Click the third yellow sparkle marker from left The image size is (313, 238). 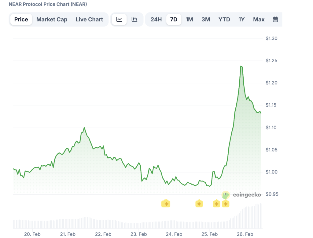(x=216, y=203)
